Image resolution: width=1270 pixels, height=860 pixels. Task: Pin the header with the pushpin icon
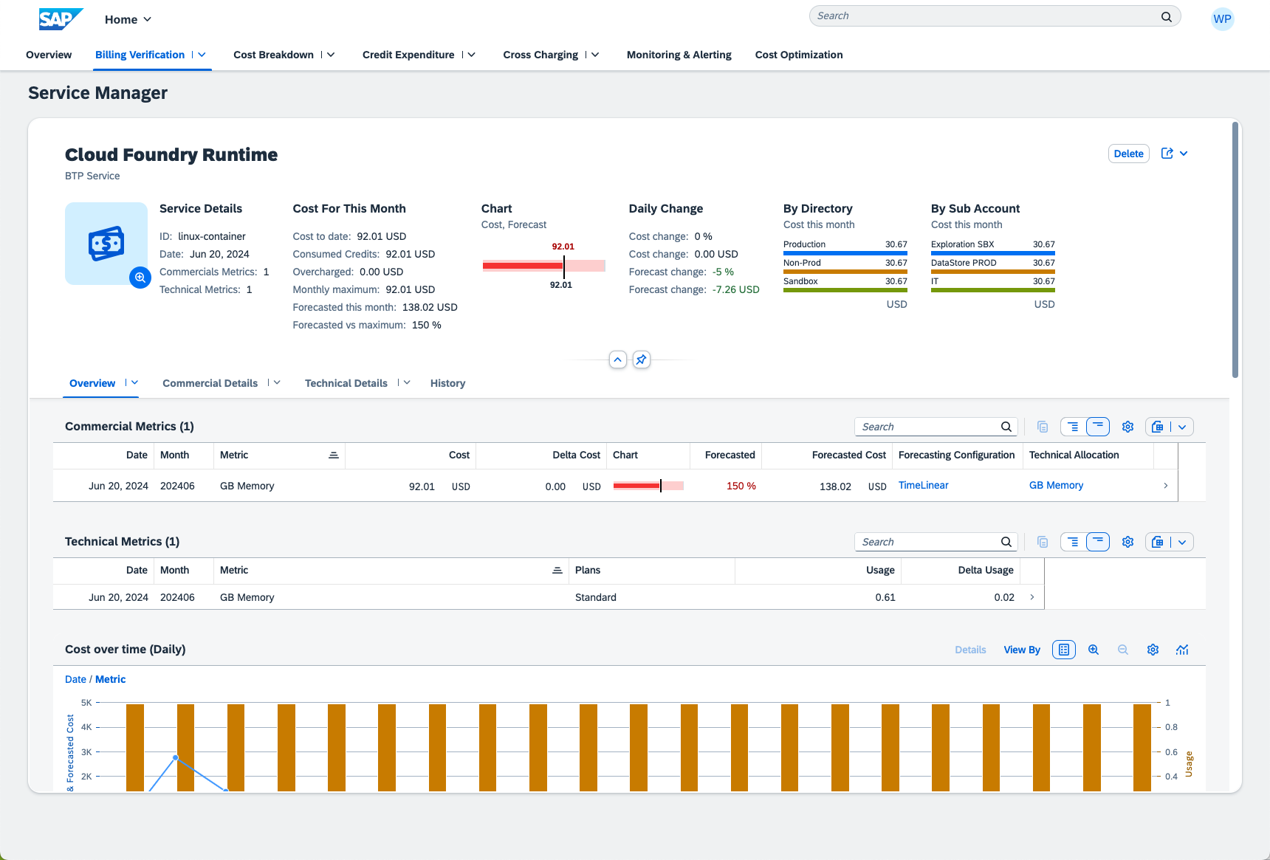click(642, 360)
